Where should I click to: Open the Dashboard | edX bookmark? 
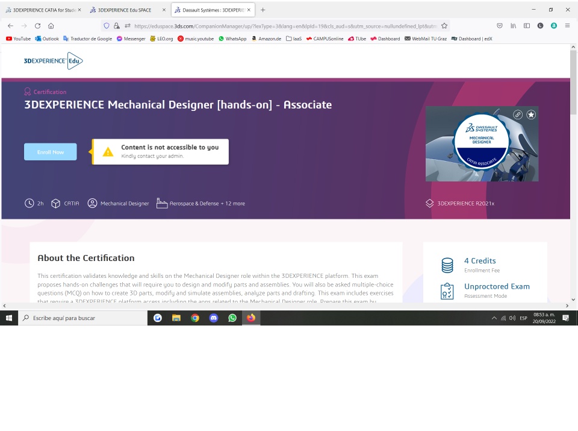(472, 39)
